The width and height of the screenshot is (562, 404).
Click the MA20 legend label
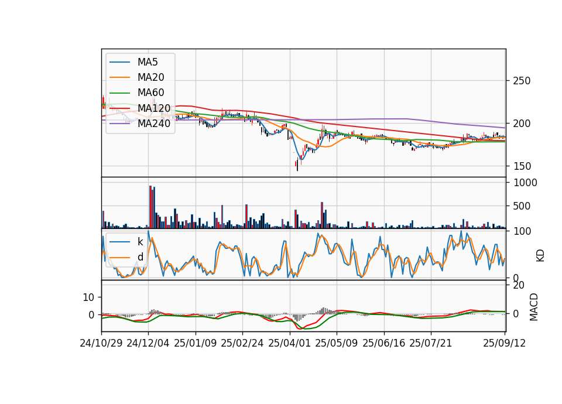click(x=150, y=77)
